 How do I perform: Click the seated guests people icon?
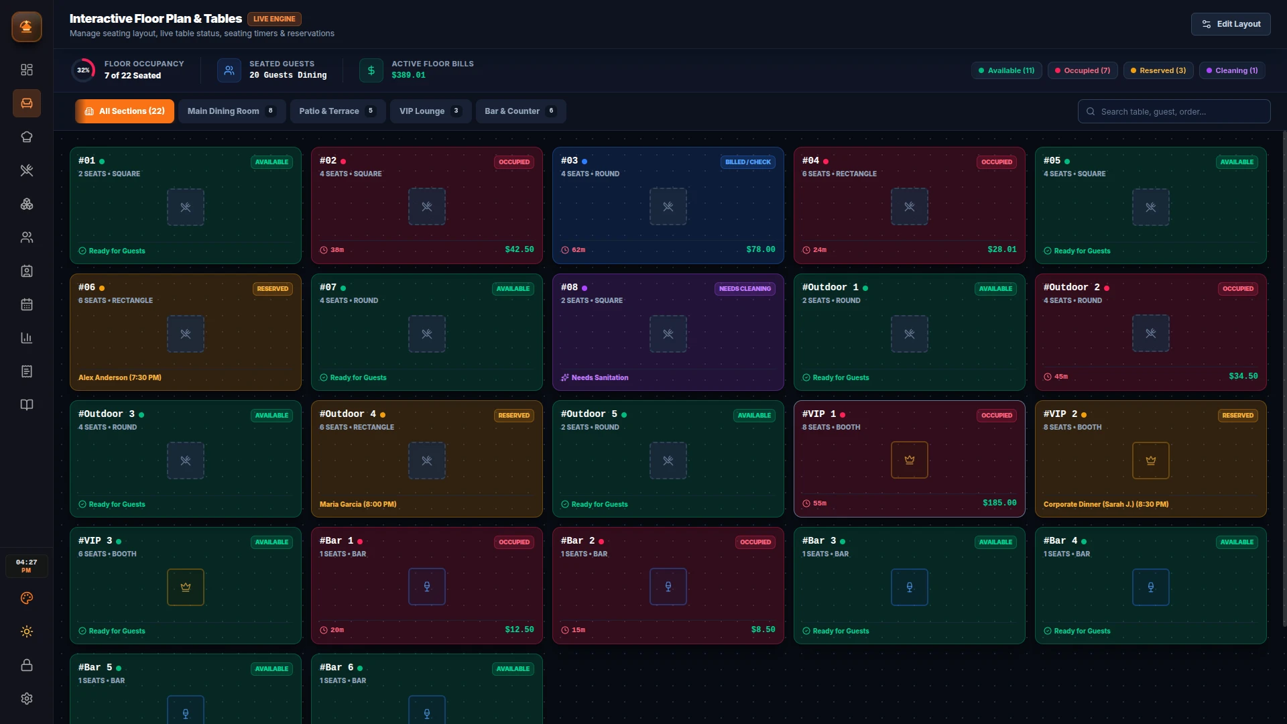229,70
